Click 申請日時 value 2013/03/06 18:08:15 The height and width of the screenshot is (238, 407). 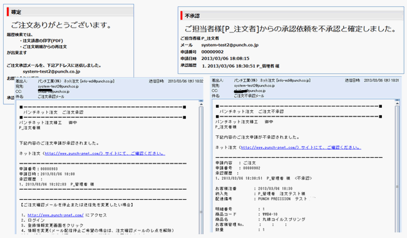(x=225, y=58)
